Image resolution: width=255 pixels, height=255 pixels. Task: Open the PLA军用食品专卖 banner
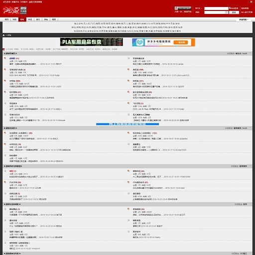pyautogui.click(x=92, y=42)
